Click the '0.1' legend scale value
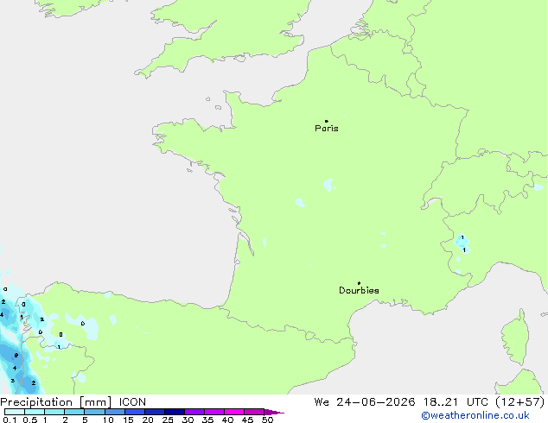The height and width of the screenshot is (423, 548). 10,420
